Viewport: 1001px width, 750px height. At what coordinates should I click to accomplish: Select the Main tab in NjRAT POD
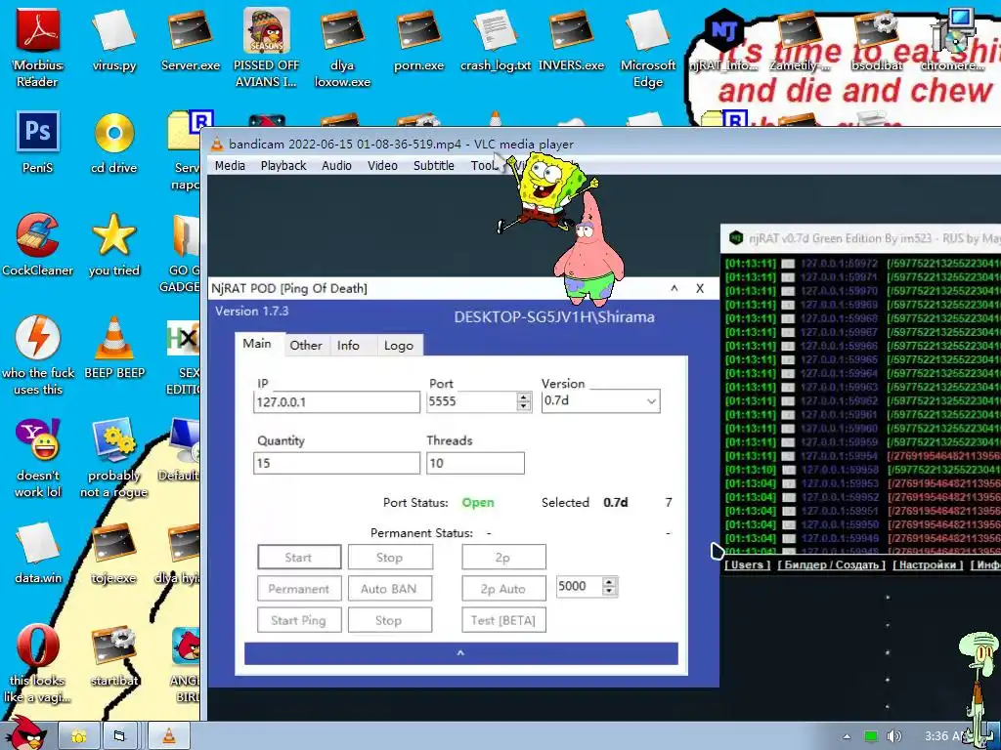coord(257,344)
